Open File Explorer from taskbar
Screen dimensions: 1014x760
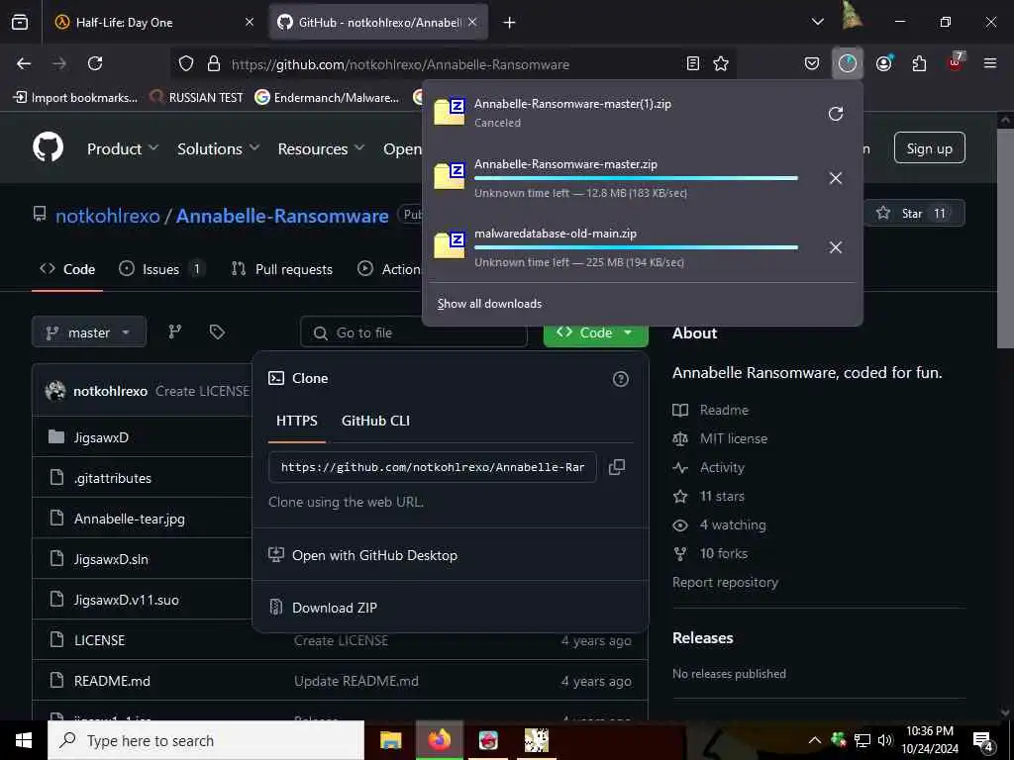390,740
